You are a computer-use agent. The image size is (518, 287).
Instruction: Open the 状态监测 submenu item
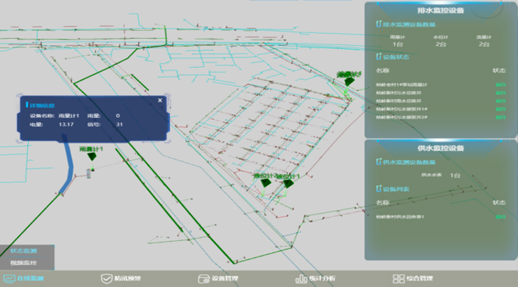[x=23, y=251]
